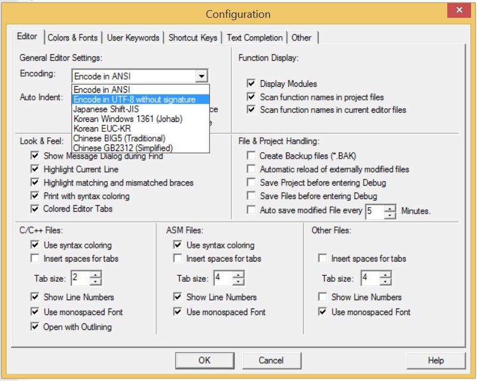Increase Other Files tab size spinner
The width and height of the screenshot is (477, 381).
[x=385, y=275]
